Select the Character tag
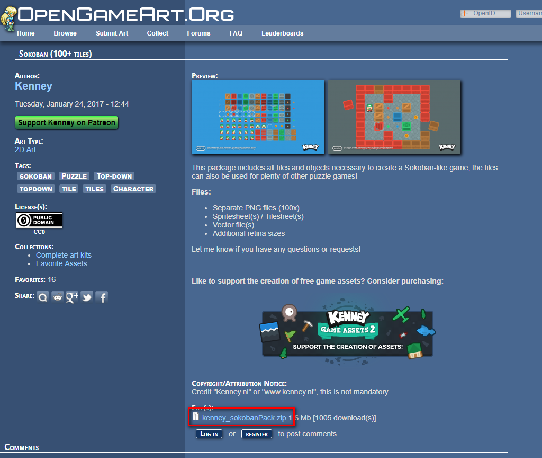Viewport: 542px width, 458px height. pos(133,189)
